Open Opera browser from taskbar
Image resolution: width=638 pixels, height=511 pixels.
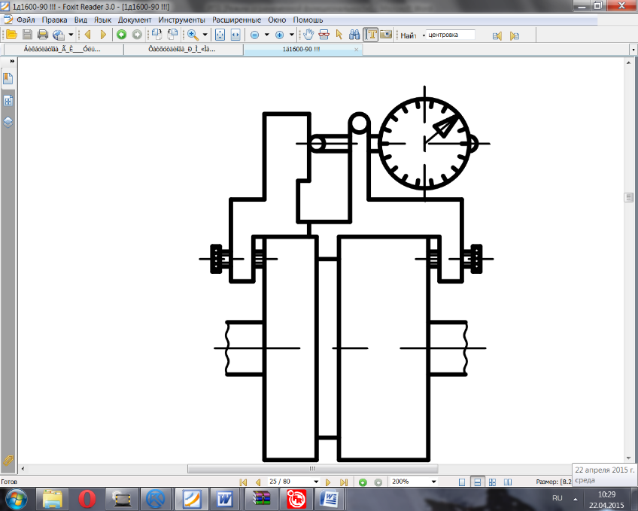(x=87, y=499)
